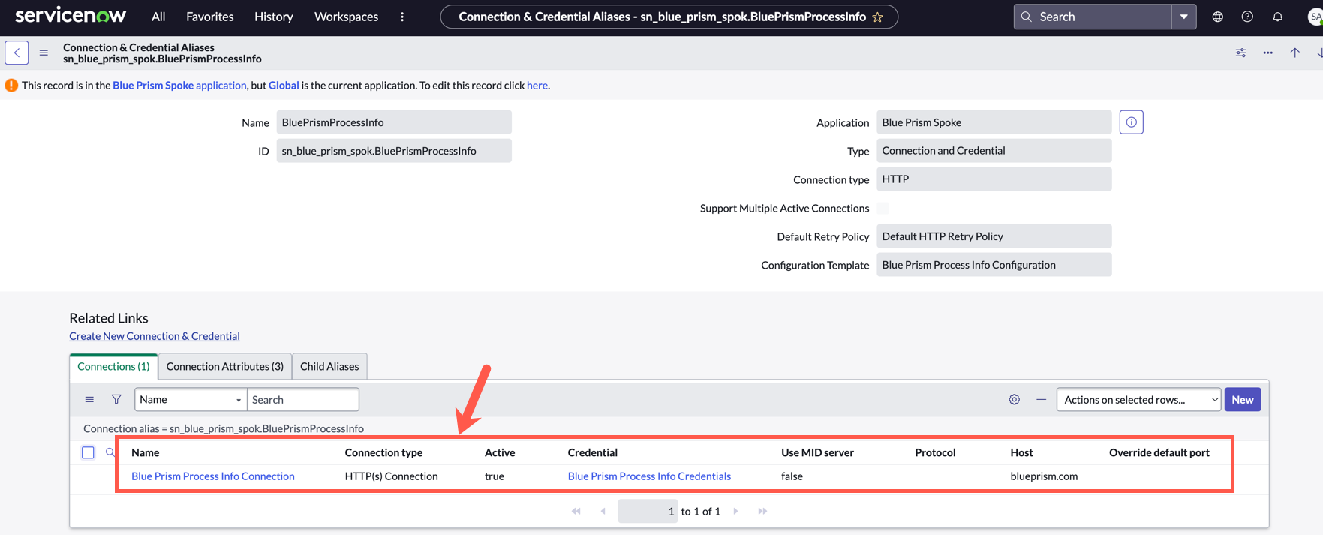Expand the search scope dropdown arrow
The height and width of the screenshot is (535, 1323).
(x=1184, y=17)
